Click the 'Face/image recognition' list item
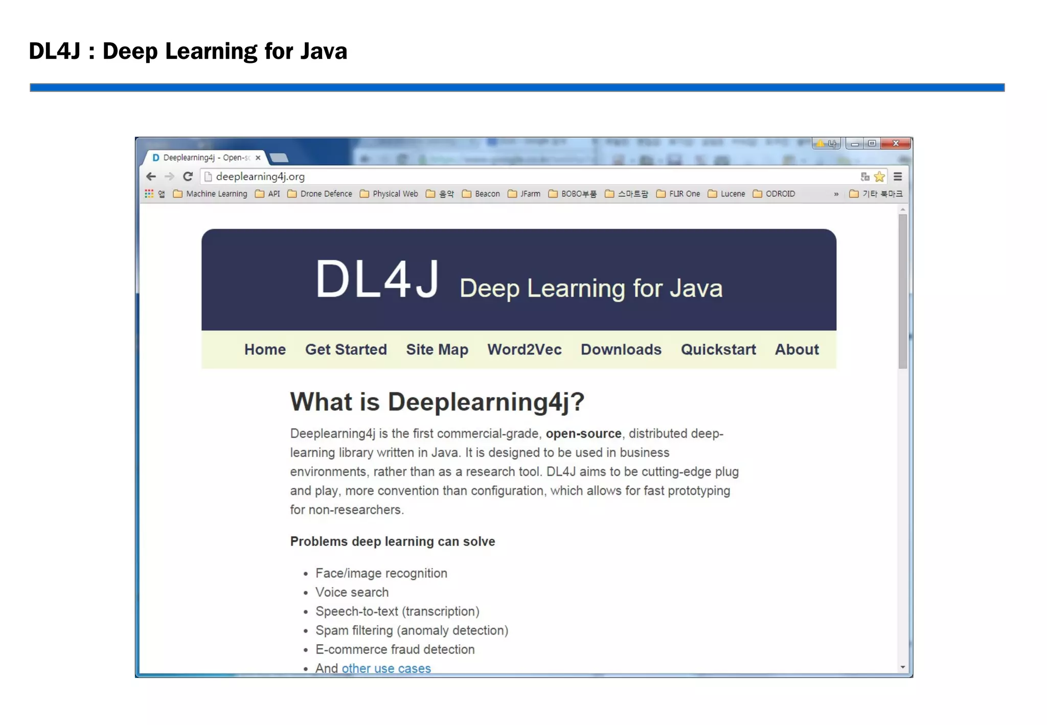The image size is (1047, 725). point(381,573)
